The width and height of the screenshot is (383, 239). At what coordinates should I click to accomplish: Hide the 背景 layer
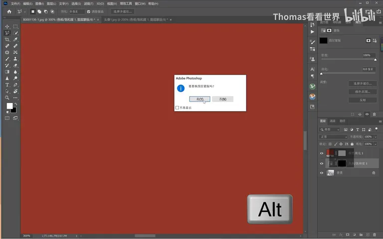point(322,173)
